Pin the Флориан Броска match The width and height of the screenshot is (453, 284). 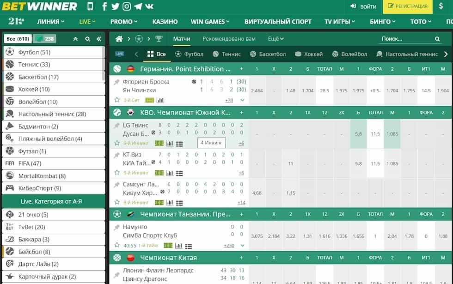pos(116,82)
